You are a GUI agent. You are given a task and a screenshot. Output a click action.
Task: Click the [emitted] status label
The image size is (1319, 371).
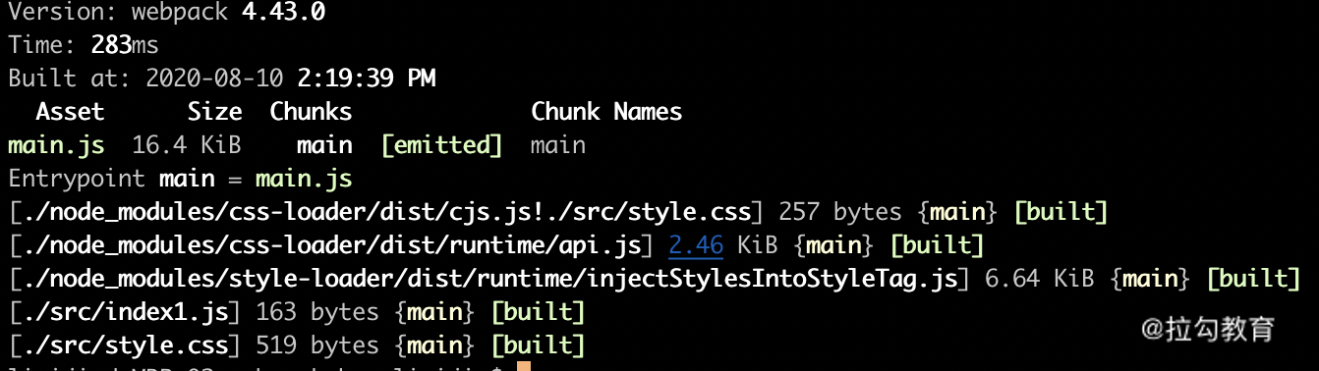click(441, 145)
